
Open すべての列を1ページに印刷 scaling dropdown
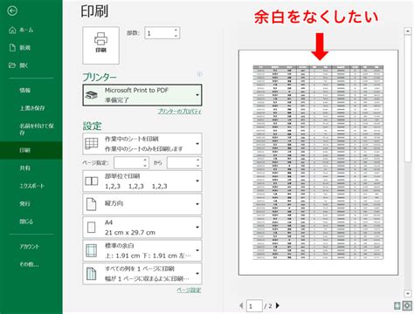point(142,274)
